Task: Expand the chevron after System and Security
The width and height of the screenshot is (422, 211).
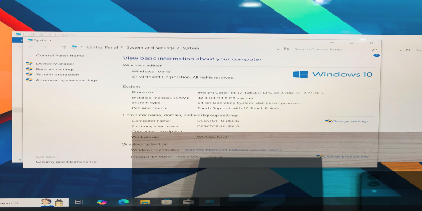Action: pyautogui.click(x=178, y=48)
